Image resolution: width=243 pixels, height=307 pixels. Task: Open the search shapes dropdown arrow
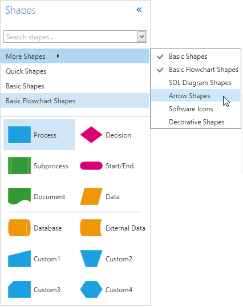(x=142, y=37)
